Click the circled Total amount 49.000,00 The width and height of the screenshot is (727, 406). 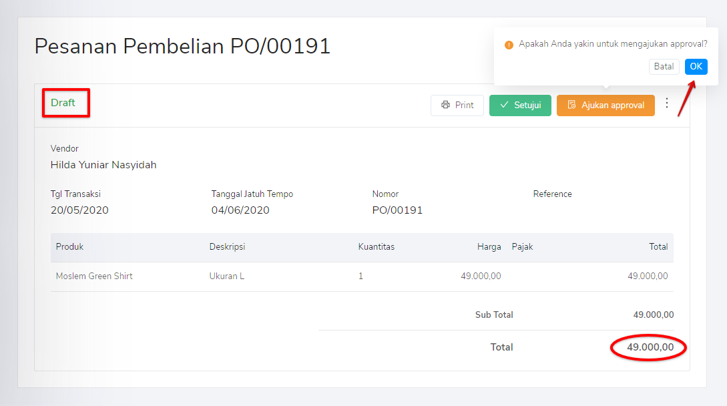point(650,347)
